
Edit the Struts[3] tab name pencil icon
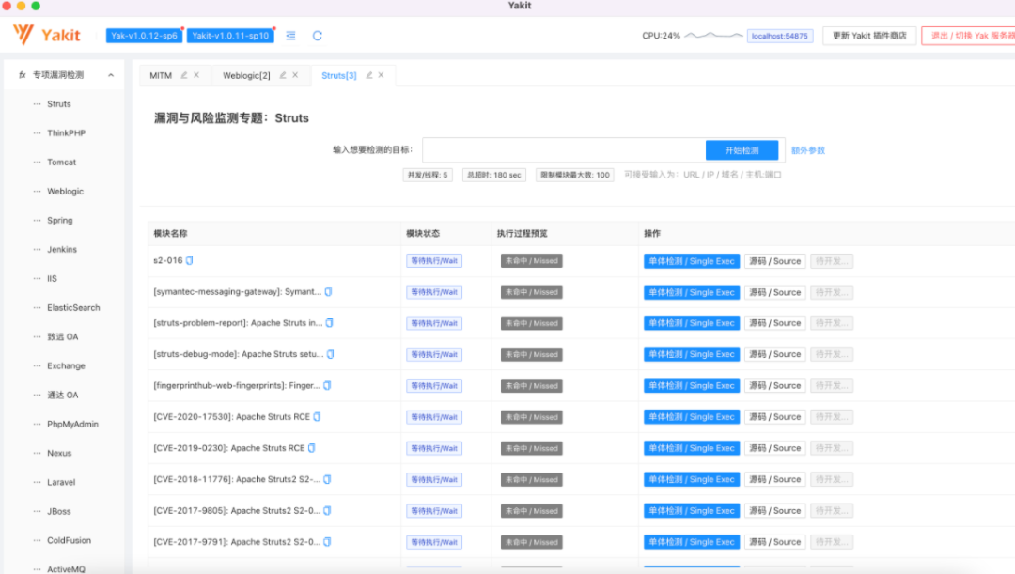(x=369, y=75)
